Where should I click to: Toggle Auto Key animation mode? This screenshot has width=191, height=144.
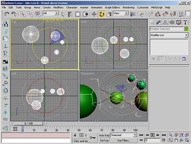[x=104, y=135]
